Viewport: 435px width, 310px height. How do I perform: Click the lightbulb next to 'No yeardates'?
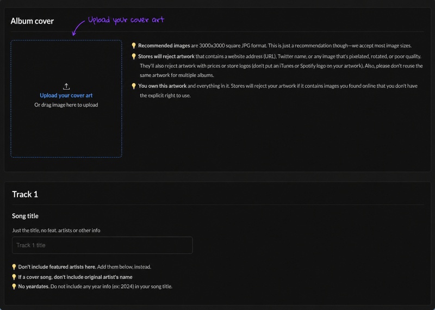14,287
